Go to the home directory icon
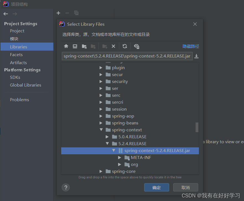The width and height of the screenshot is (244, 201). point(66,46)
